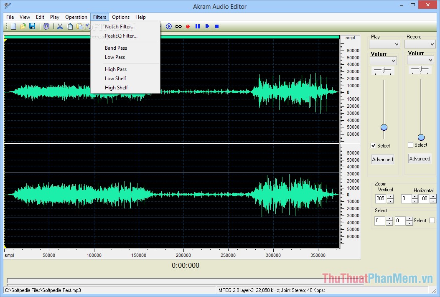
Task: Select Low Pass in the Filters menu
Action: click(x=114, y=57)
